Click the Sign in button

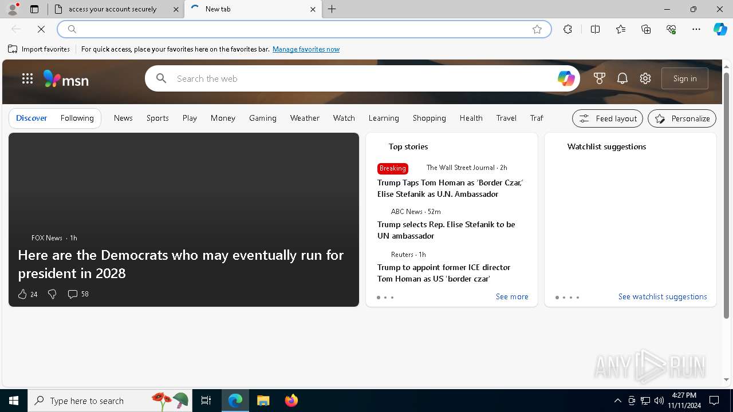[685, 78]
